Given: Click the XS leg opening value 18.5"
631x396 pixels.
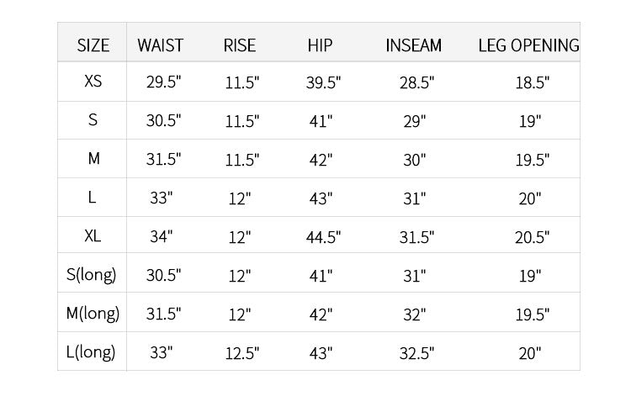Looking at the screenshot, I should tap(533, 83).
